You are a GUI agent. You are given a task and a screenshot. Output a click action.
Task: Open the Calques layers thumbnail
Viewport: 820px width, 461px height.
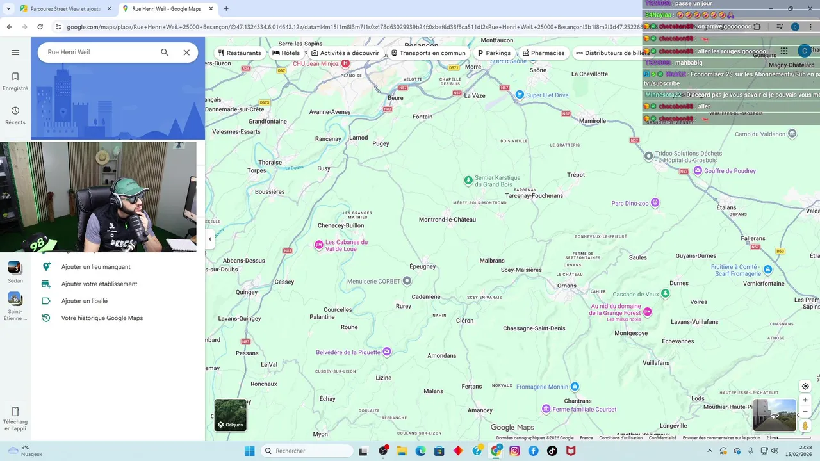(x=230, y=415)
